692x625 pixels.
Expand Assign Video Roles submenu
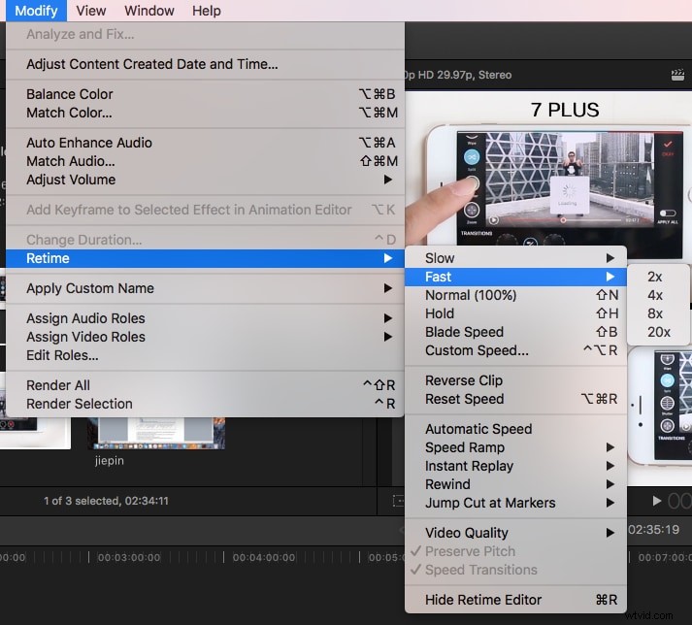tap(205, 337)
